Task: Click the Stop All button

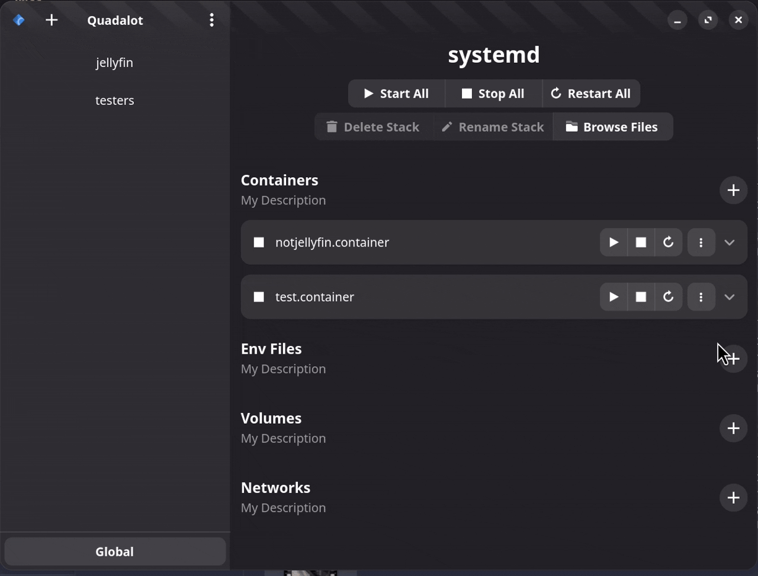Action: (493, 94)
